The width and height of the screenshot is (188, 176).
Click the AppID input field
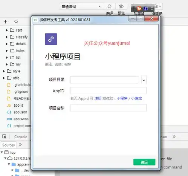pyautogui.click(x=108, y=90)
